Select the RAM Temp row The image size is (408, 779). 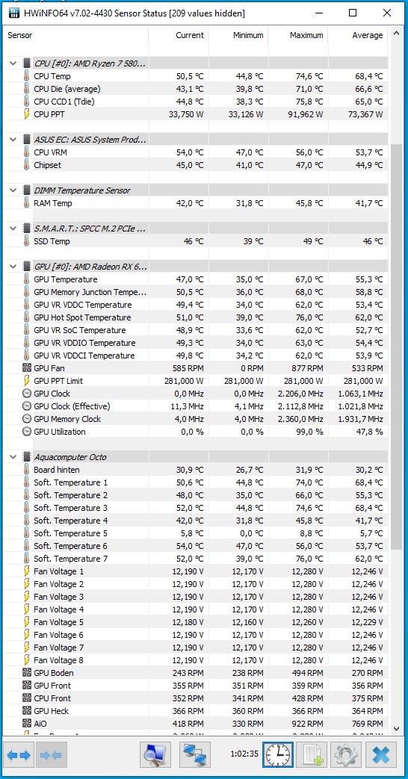[x=195, y=202]
